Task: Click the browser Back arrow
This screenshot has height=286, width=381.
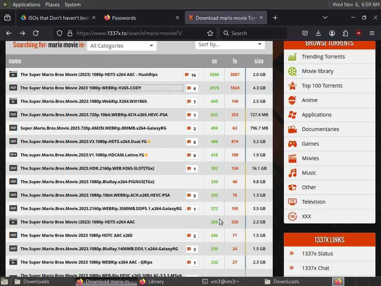Action: coord(9,33)
